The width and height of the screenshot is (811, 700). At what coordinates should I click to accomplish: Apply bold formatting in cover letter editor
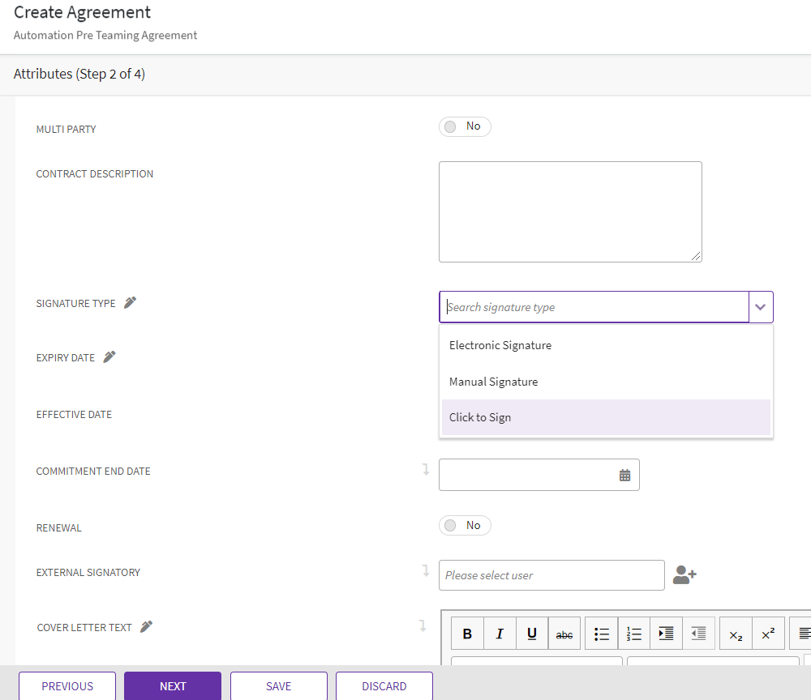click(467, 634)
